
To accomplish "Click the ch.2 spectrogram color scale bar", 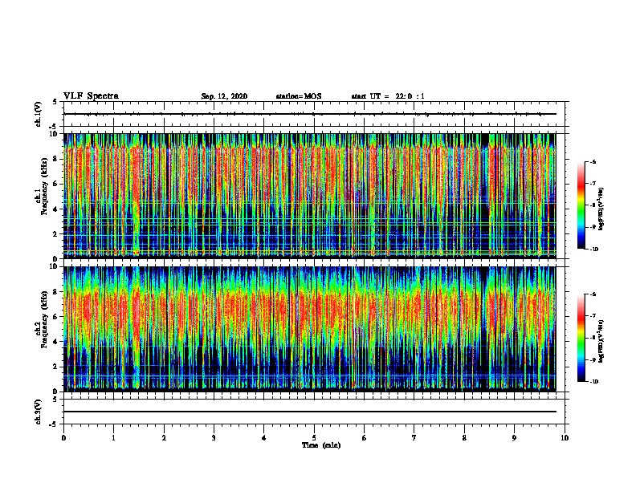I will [581, 338].
